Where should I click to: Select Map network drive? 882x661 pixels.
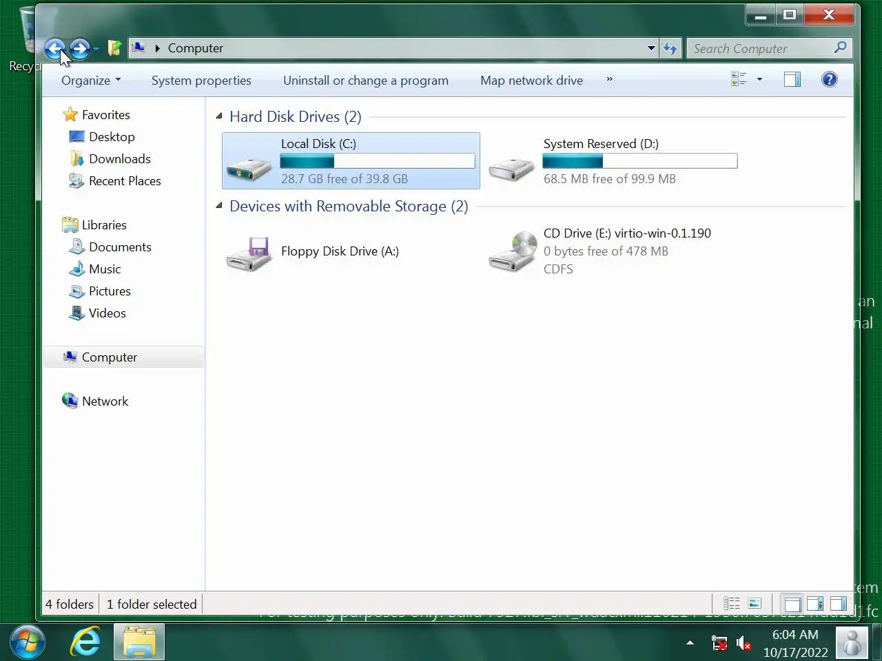[x=531, y=81]
